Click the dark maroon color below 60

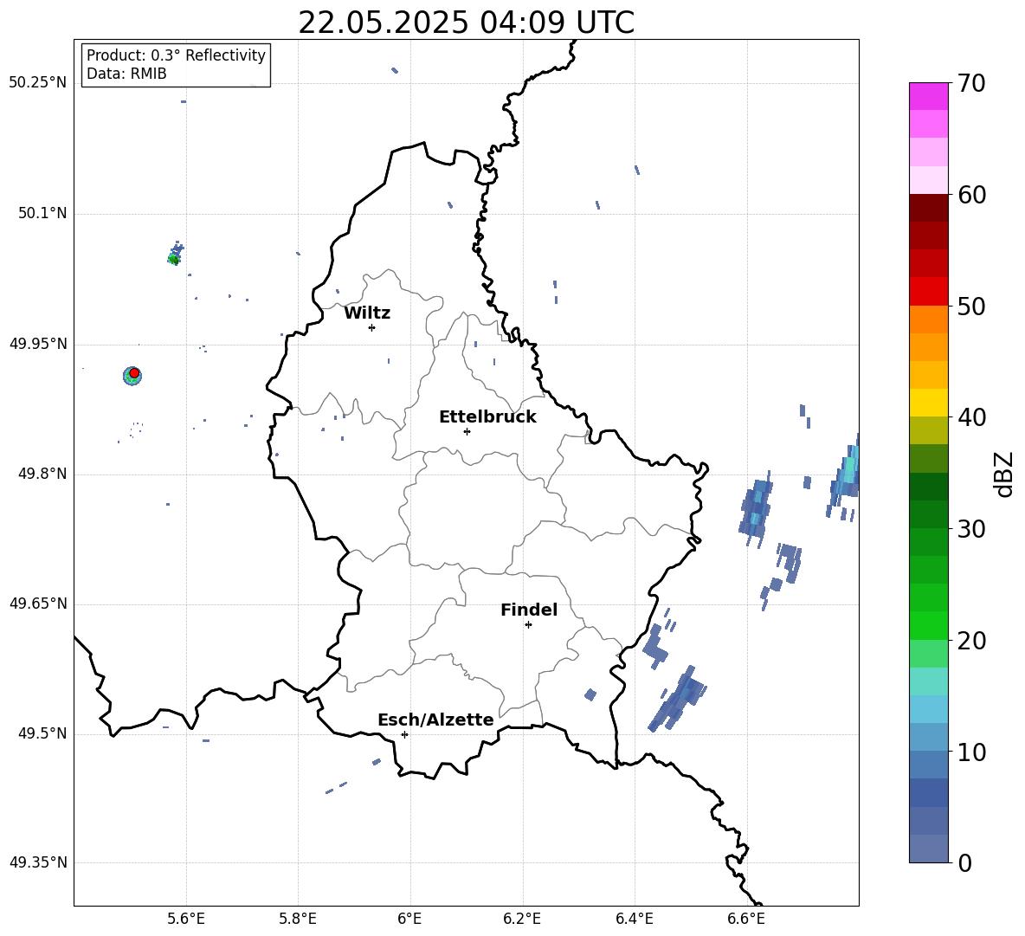coord(928,208)
